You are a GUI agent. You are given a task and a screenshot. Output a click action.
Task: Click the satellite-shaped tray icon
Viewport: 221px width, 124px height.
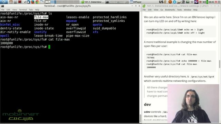183,2
